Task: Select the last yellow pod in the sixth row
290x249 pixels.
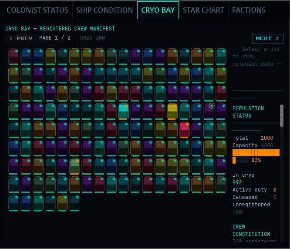Action: (x=221, y=148)
